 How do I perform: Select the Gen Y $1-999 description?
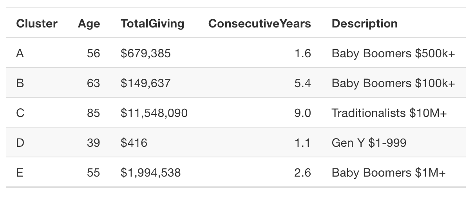[369, 143]
